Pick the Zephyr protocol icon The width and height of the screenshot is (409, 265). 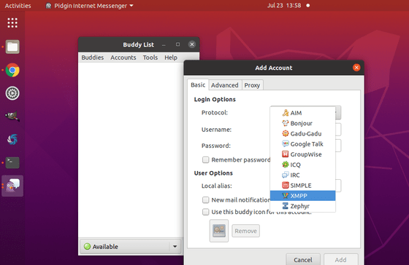click(286, 206)
